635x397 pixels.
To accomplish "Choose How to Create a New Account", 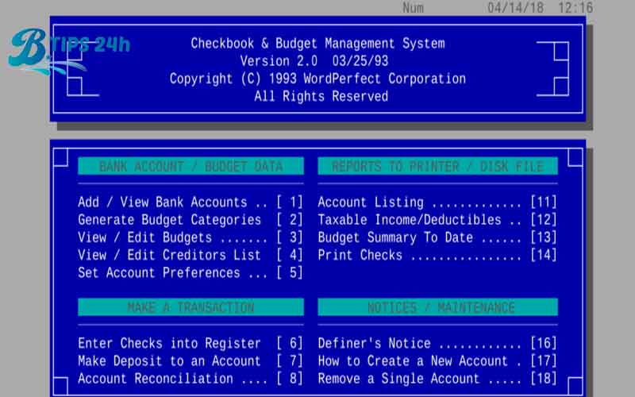I will tap(437, 361).
